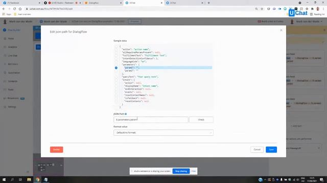Reload the page
Screen dimensions: 327x183
[15, 9]
